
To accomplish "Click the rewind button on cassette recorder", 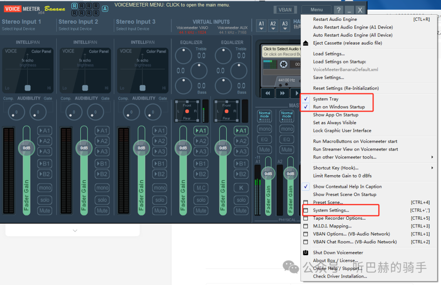I will [x=267, y=93].
